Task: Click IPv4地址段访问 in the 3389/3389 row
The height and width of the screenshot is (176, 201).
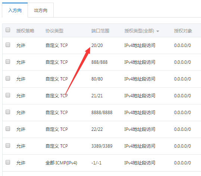Action: [x=140, y=146]
